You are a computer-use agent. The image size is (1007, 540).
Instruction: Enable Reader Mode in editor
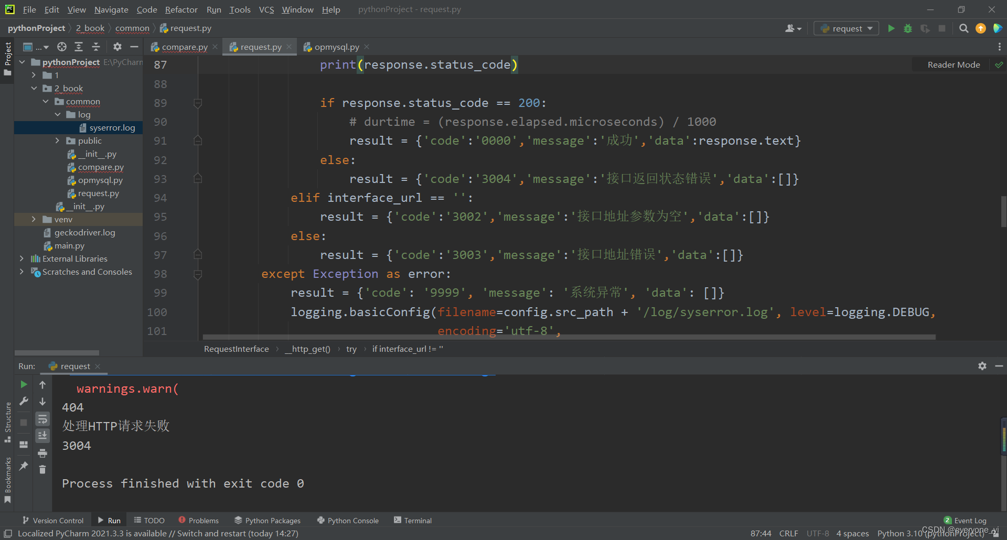pyautogui.click(x=954, y=65)
